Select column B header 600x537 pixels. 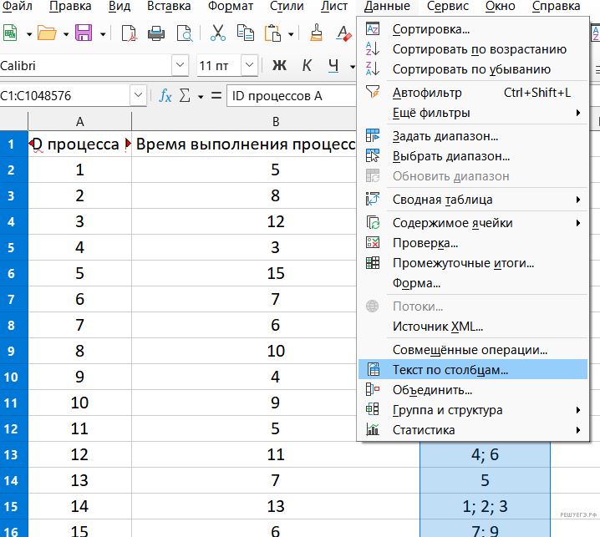[x=275, y=122]
